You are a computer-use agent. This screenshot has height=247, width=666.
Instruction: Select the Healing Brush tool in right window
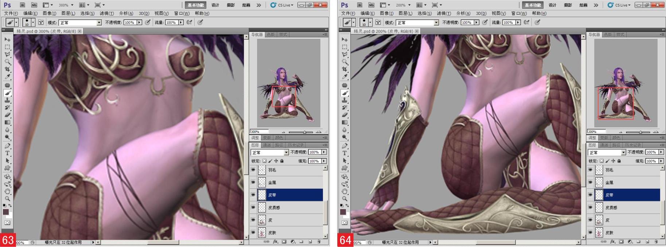[x=344, y=85]
